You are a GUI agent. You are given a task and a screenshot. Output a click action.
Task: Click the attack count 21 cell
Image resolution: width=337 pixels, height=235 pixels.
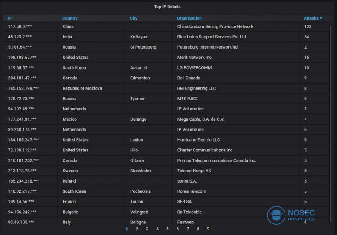306,47
